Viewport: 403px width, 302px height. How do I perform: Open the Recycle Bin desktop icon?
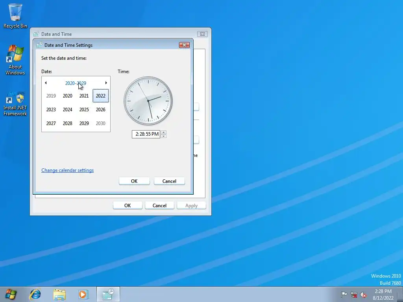15,16
